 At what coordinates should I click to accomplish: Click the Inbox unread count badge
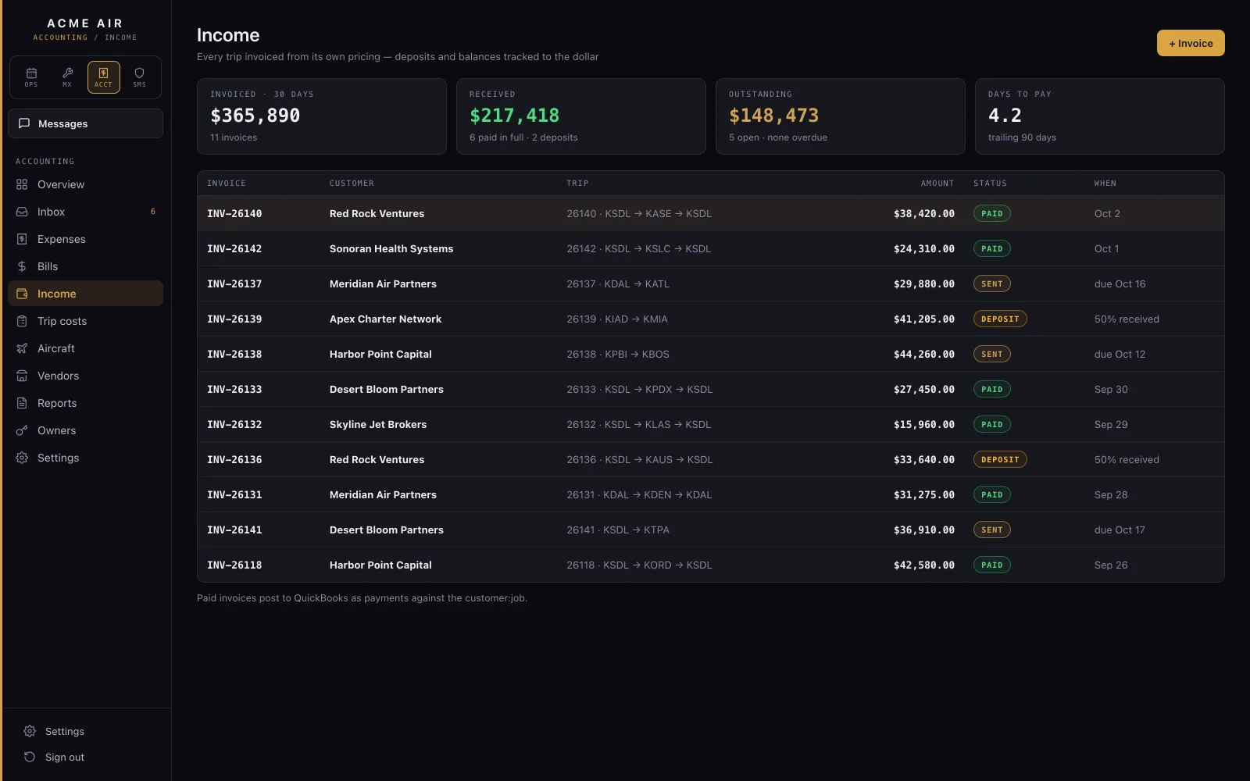(153, 212)
